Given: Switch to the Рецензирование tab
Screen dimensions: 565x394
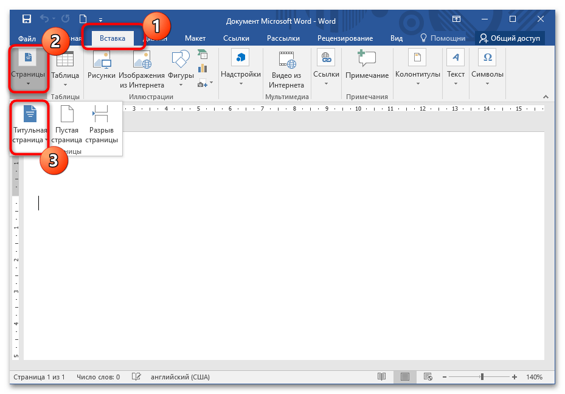Looking at the screenshot, I should point(345,38).
